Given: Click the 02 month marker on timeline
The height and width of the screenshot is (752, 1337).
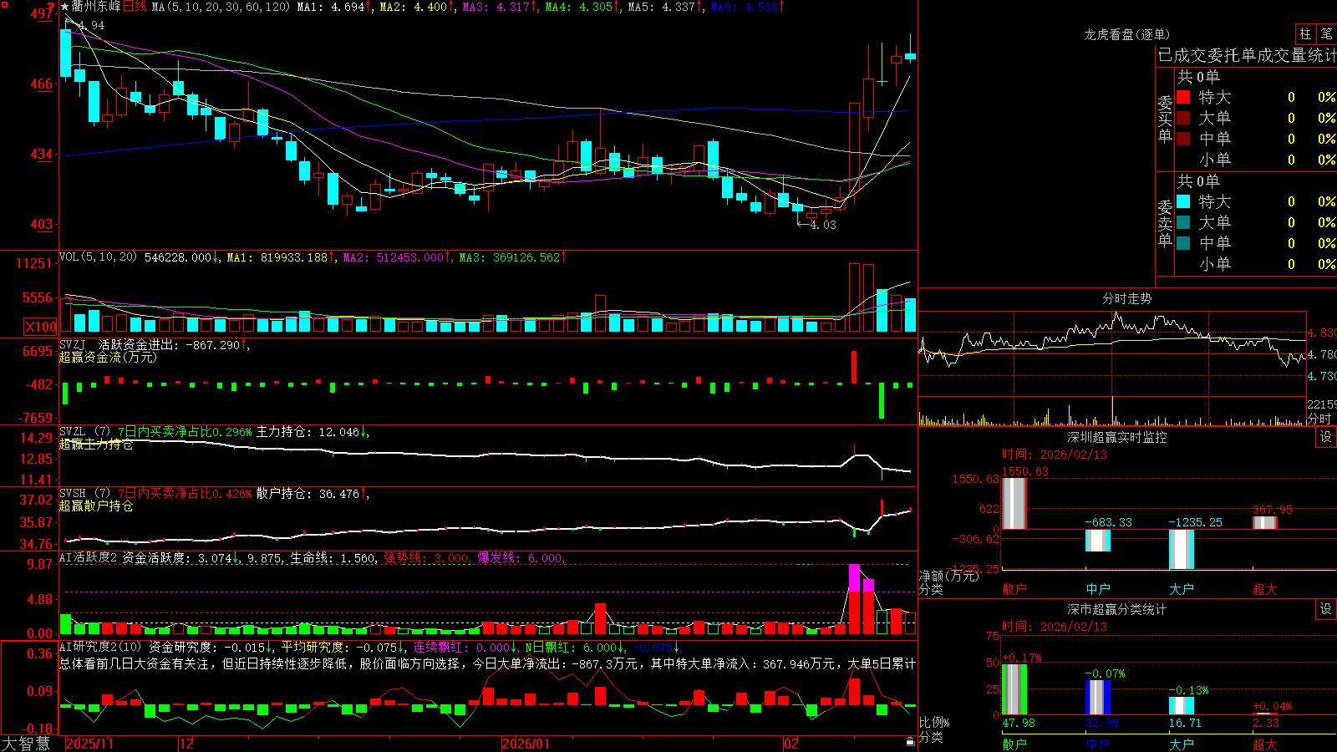Looking at the screenshot, I should 791,744.
